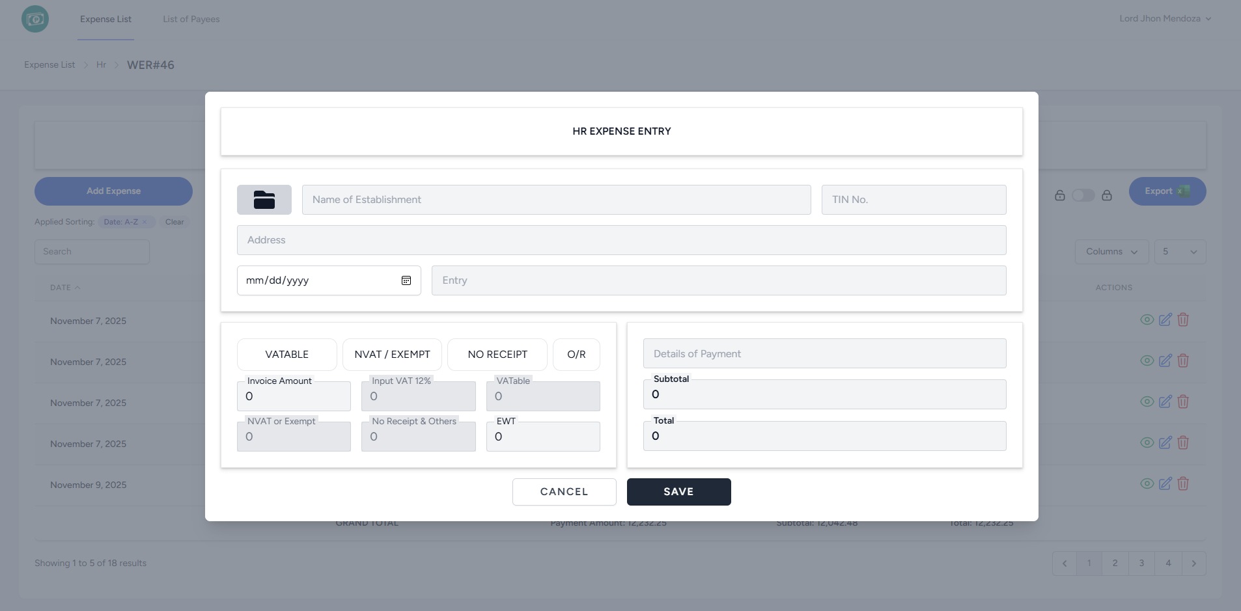Go to page 4
Image resolution: width=1241 pixels, height=611 pixels.
click(1168, 563)
